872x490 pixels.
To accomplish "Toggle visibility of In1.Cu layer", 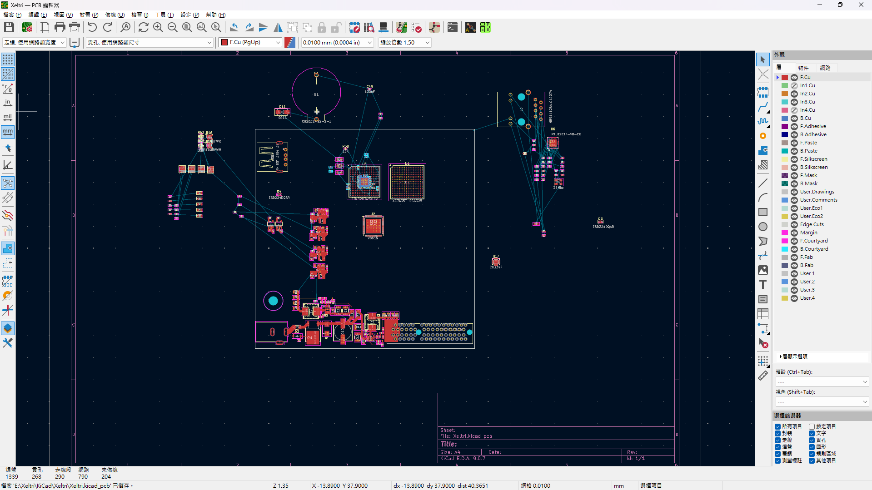I will pyautogui.click(x=794, y=86).
